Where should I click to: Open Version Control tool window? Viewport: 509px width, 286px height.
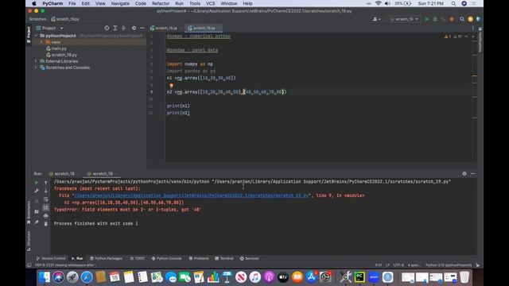pos(51,258)
